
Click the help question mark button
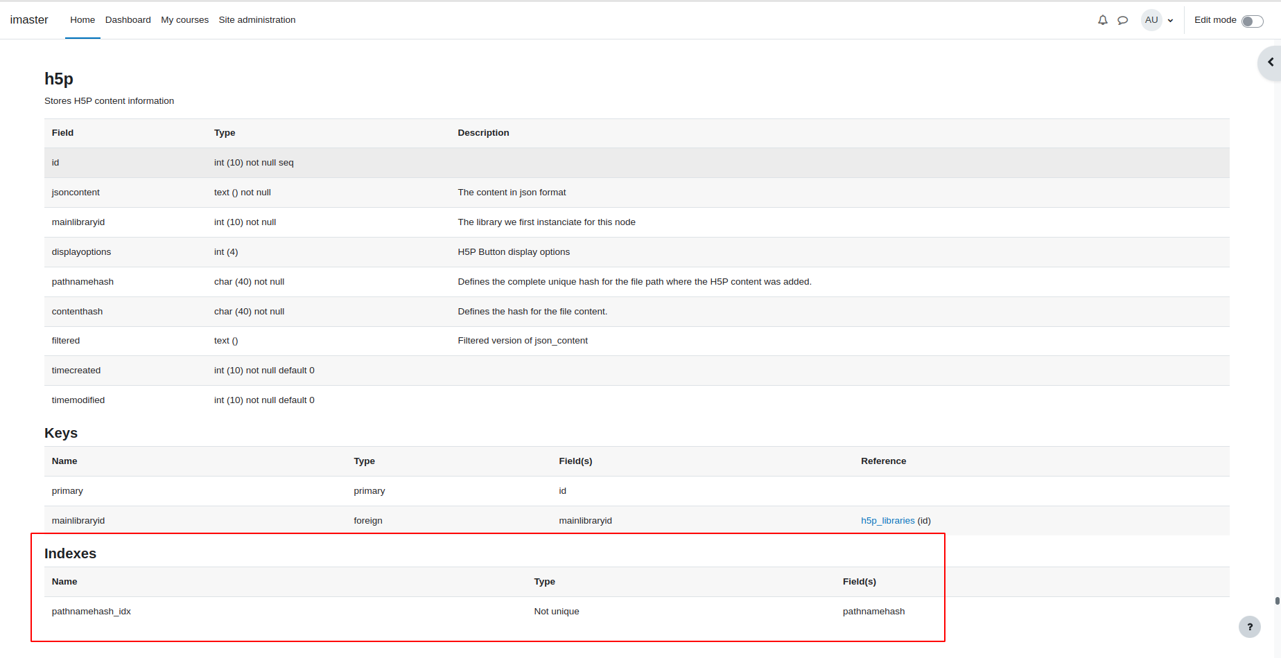click(x=1250, y=627)
